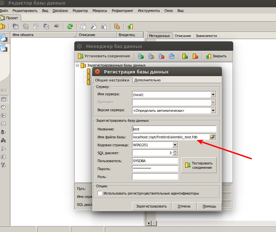Image resolution: width=276 pixels, height=232 pixels.
Task: Open the Проект tab
Action: coord(10,18)
